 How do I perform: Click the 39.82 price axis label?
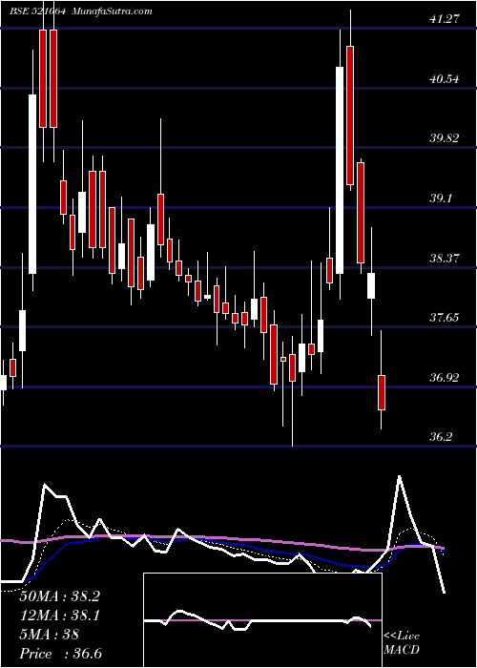pyautogui.click(x=446, y=138)
